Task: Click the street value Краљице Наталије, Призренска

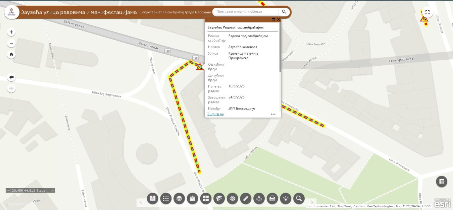Action: [x=244, y=56]
